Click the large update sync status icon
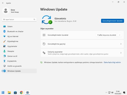Image resolution: width=127 pixels, height=95 pixels. [47, 20]
